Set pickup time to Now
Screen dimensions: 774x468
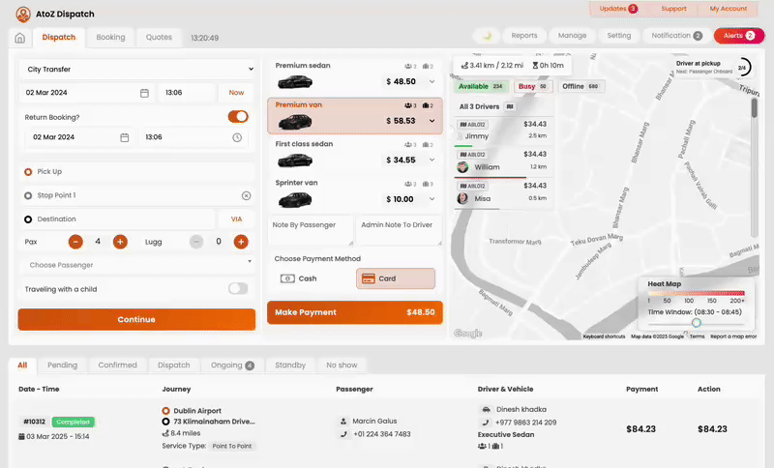(x=236, y=93)
